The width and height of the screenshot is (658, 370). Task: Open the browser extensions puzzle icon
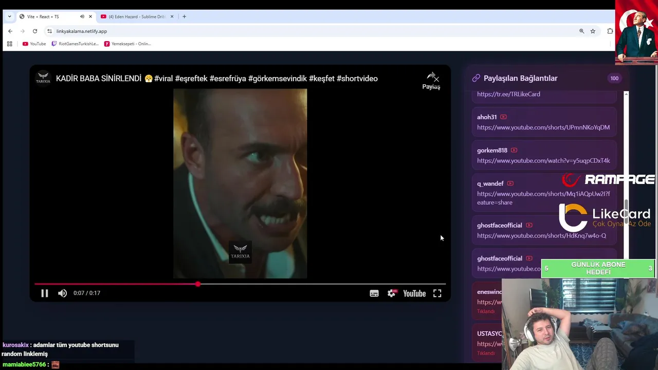[610, 31]
